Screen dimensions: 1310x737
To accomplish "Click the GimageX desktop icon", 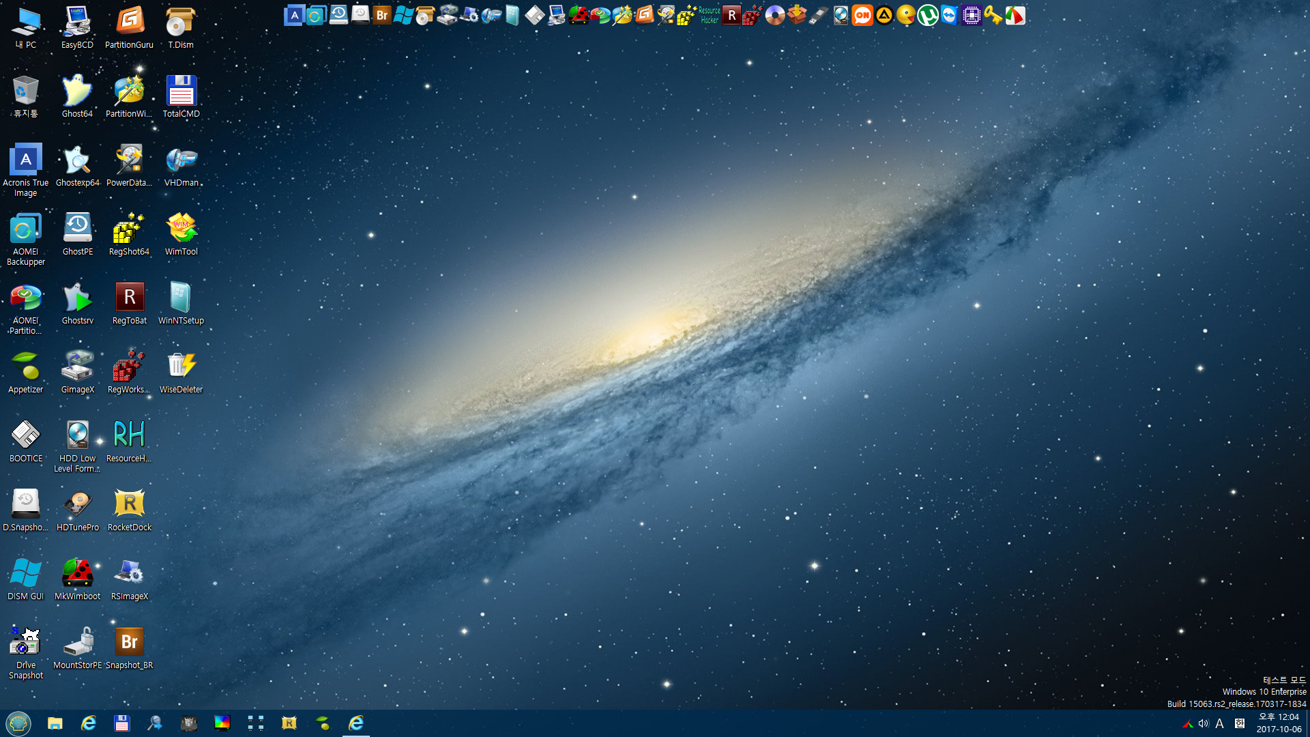I will (x=77, y=373).
